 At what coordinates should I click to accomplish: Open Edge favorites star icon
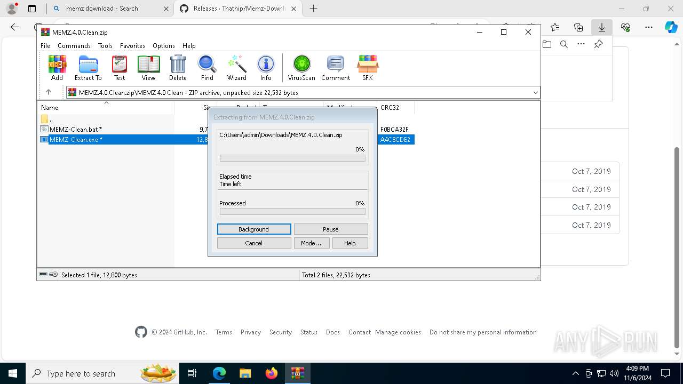555,27
